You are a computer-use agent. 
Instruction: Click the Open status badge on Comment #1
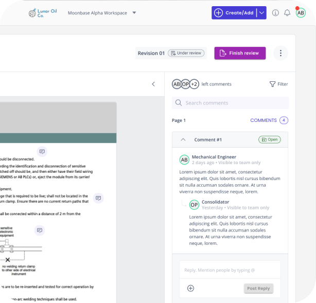[270, 139]
